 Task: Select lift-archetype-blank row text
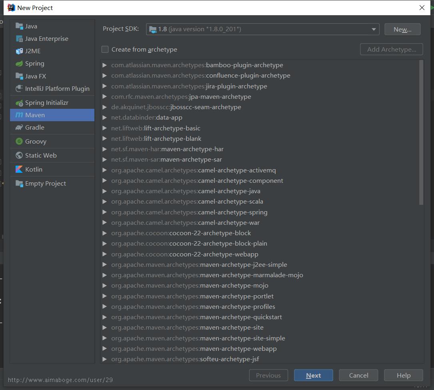pyautogui.click(x=156, y=139)
